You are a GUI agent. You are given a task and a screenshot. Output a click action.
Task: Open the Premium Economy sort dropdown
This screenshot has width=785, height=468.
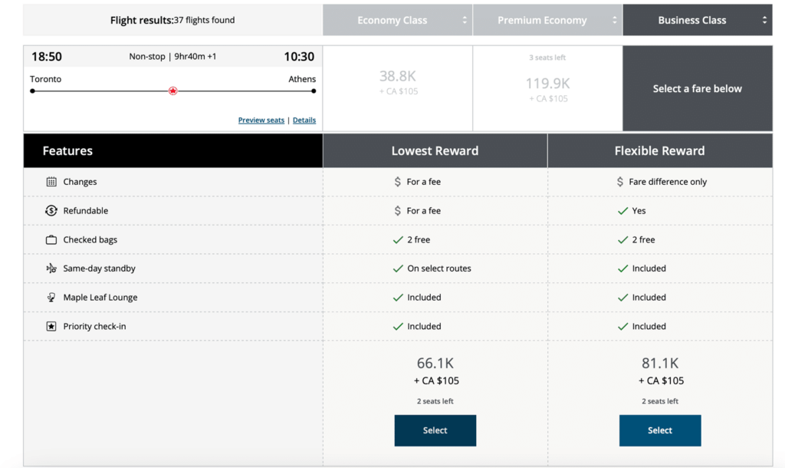pos(614,20)
